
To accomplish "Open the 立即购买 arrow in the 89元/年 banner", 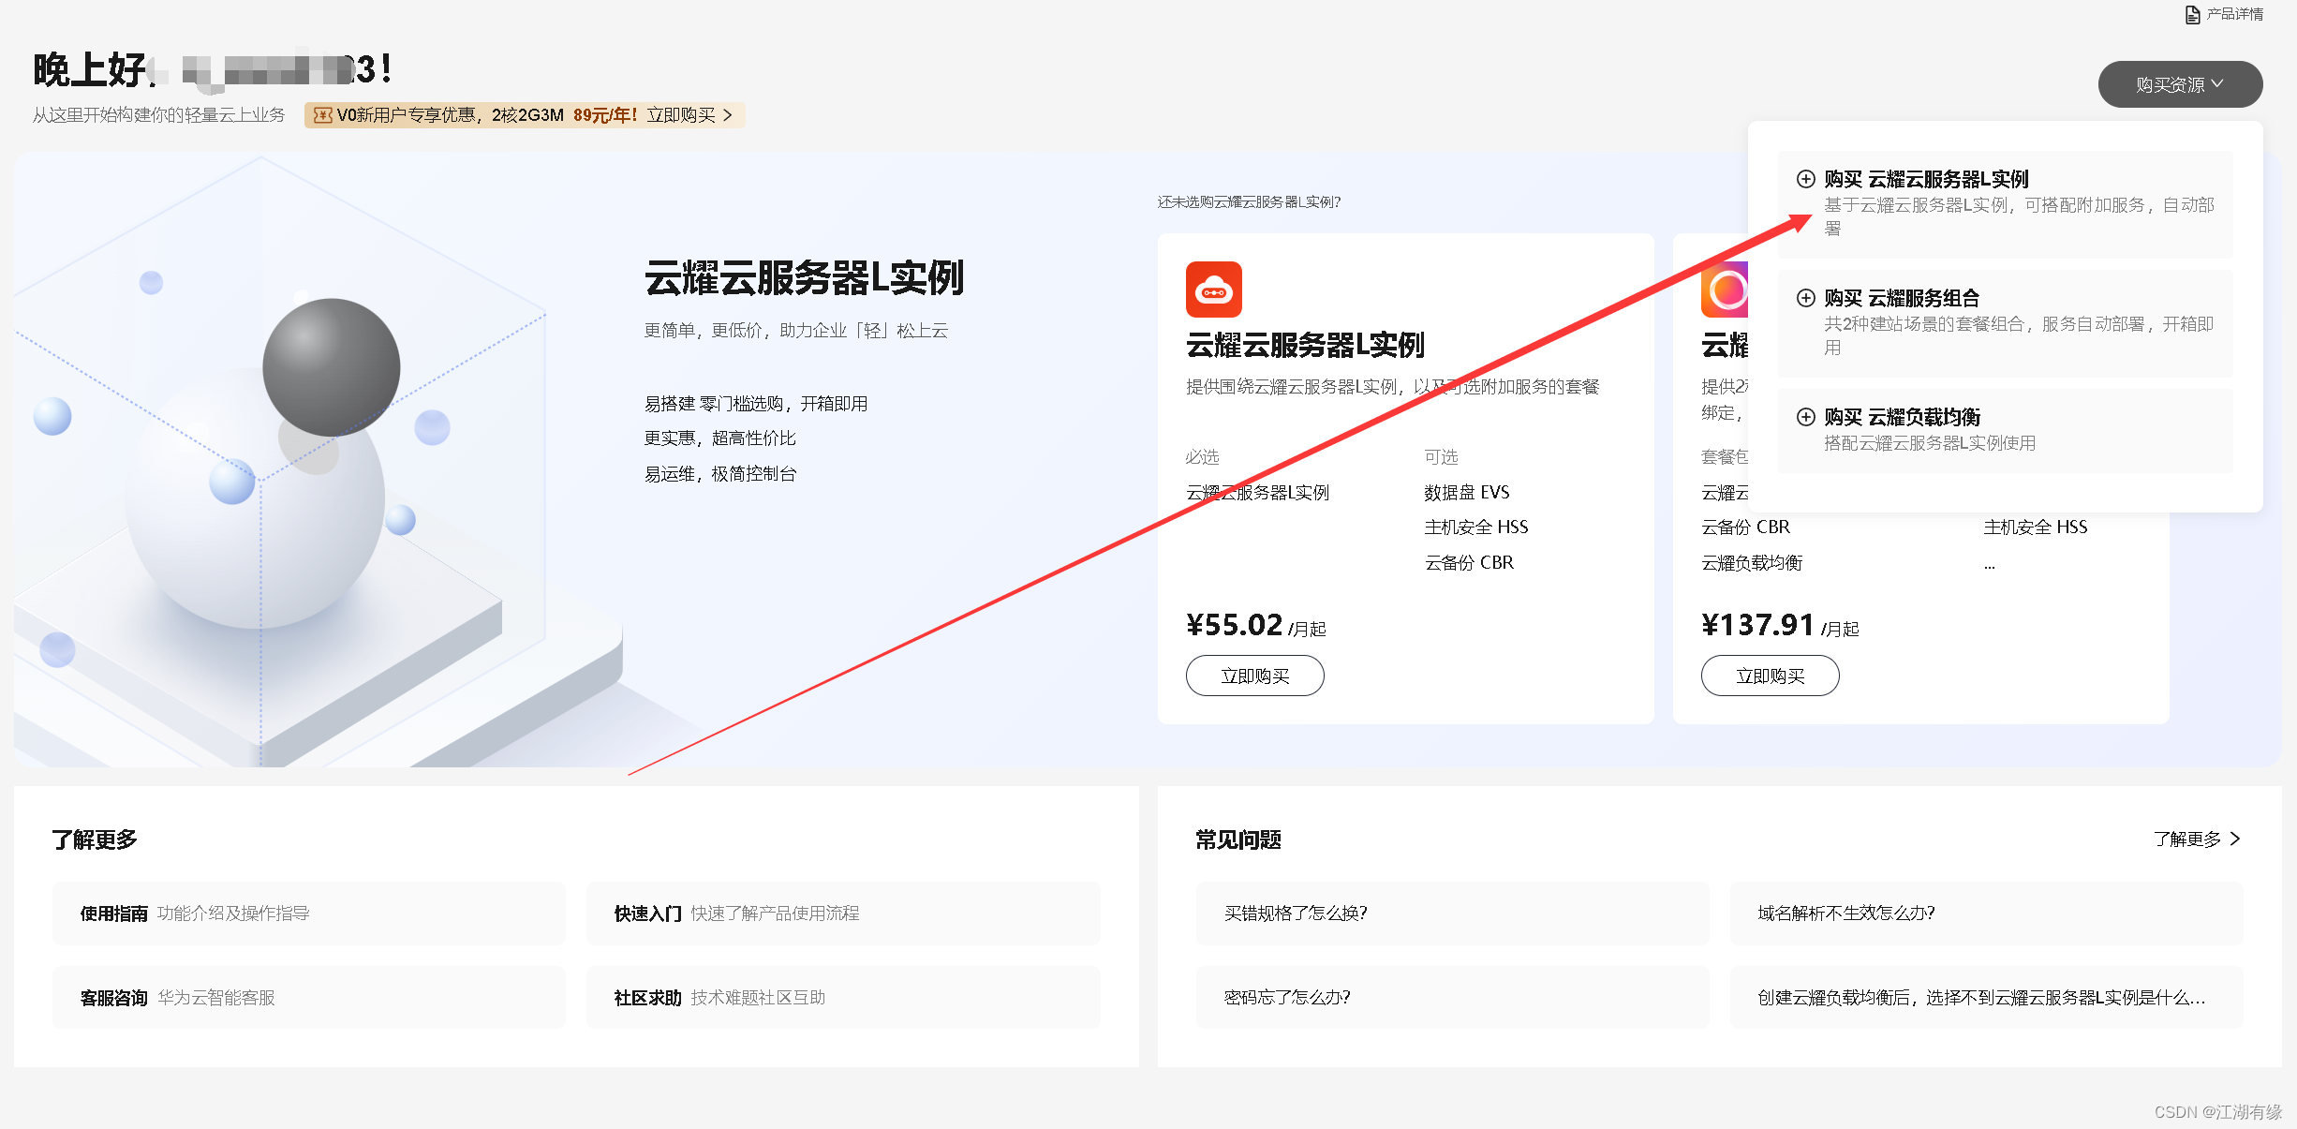I will (728, 114).
